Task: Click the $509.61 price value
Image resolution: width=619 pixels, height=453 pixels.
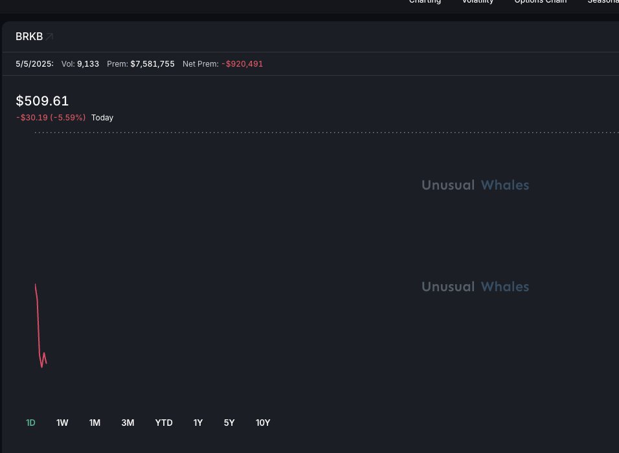Action: point(42,100)
